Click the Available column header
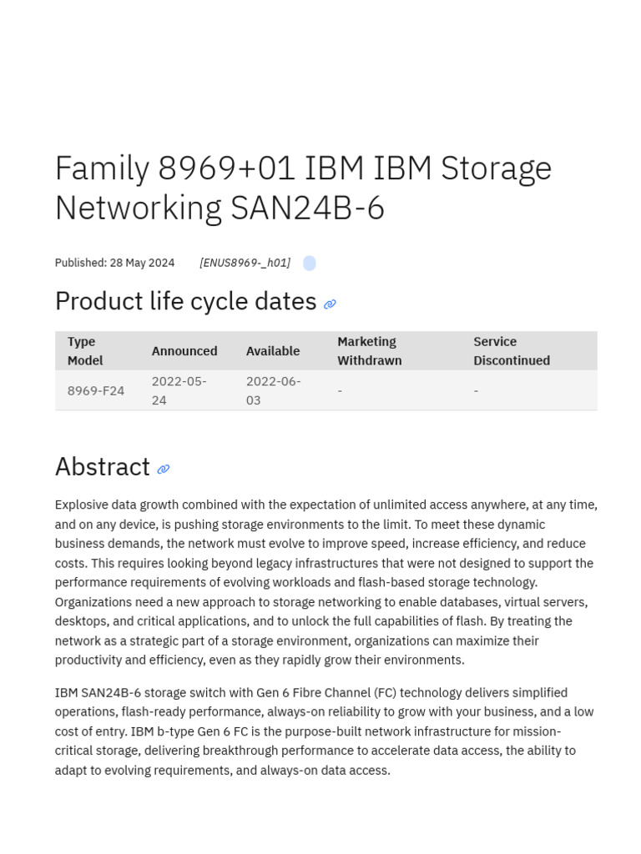The width and height of the screenshot is (641, 854). pos(272,351)
